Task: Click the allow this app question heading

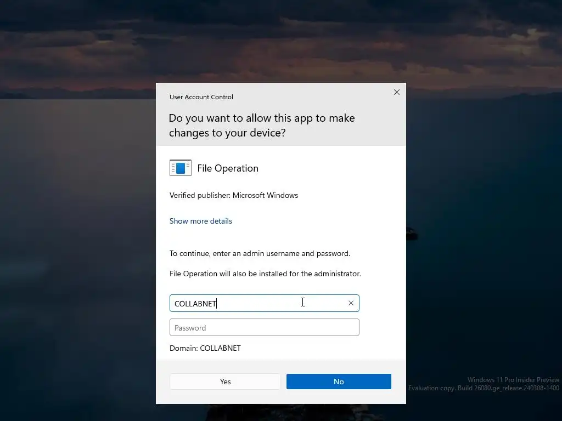Action: 262,126
